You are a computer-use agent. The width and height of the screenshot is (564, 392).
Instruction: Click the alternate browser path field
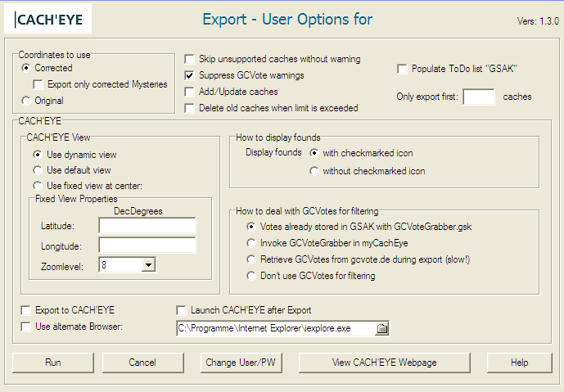276,328
